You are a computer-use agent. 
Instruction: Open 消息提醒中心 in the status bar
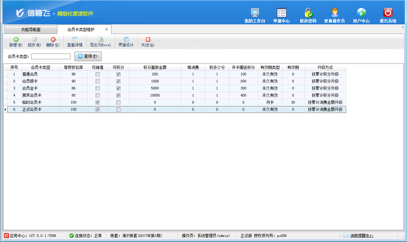point(358,236)
